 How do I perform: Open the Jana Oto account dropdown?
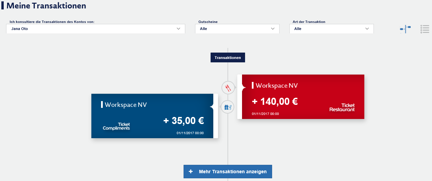[x=96, y=29]
